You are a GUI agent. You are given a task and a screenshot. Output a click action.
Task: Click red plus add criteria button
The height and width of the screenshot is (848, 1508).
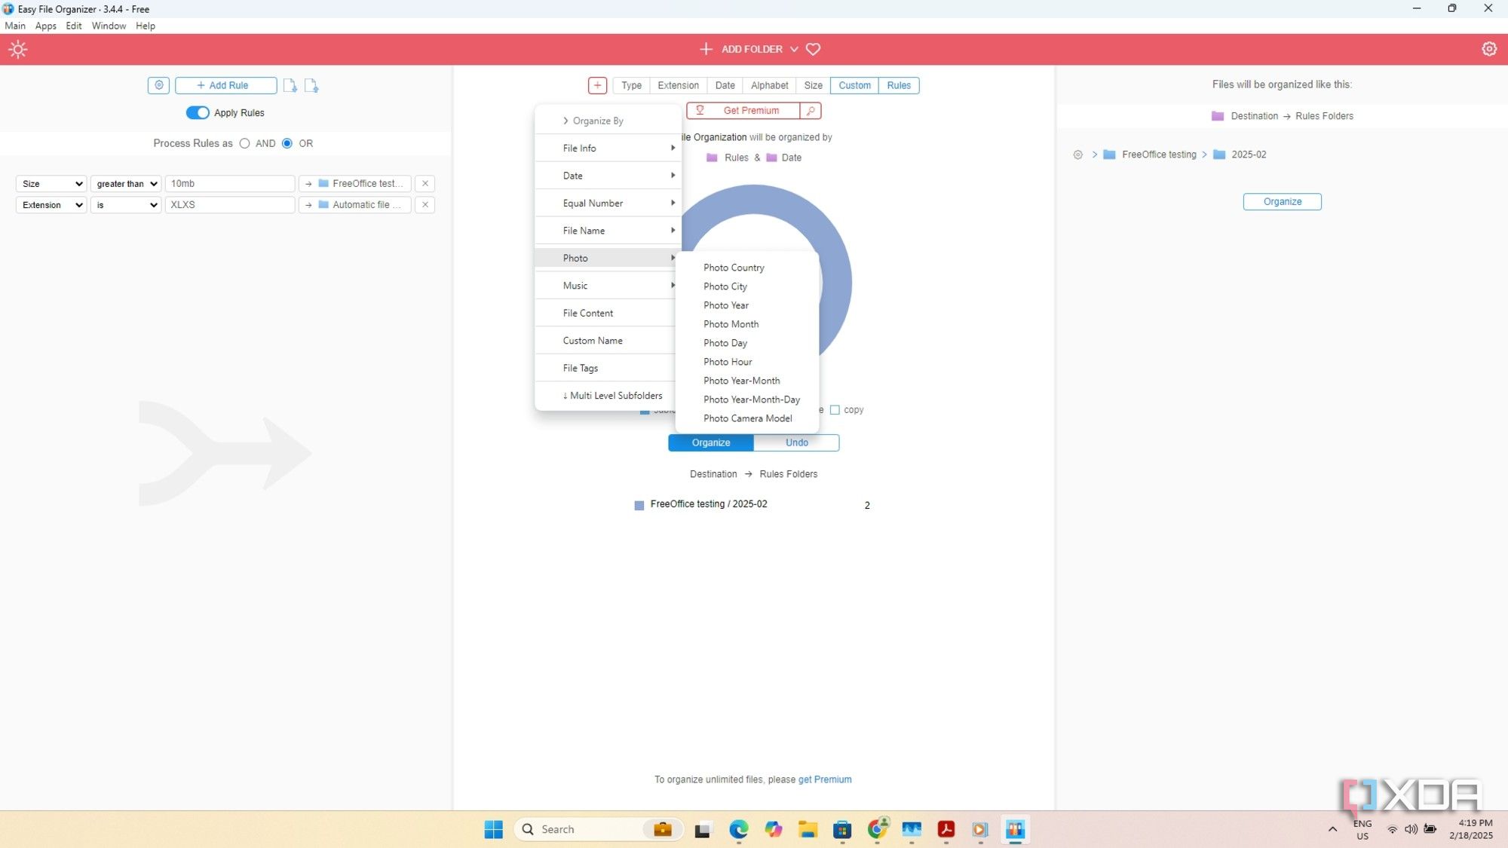(597, 85)
